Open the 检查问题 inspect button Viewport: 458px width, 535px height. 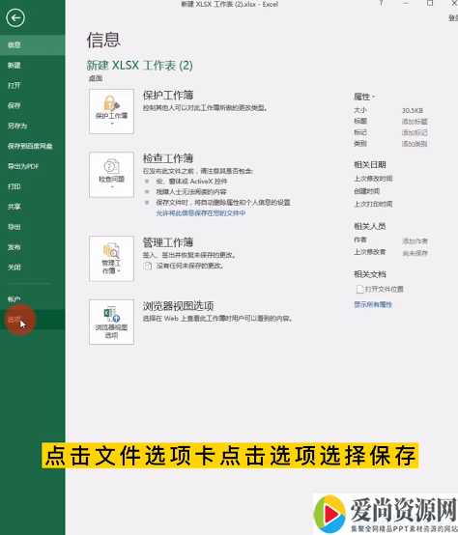tap(111, 175)
